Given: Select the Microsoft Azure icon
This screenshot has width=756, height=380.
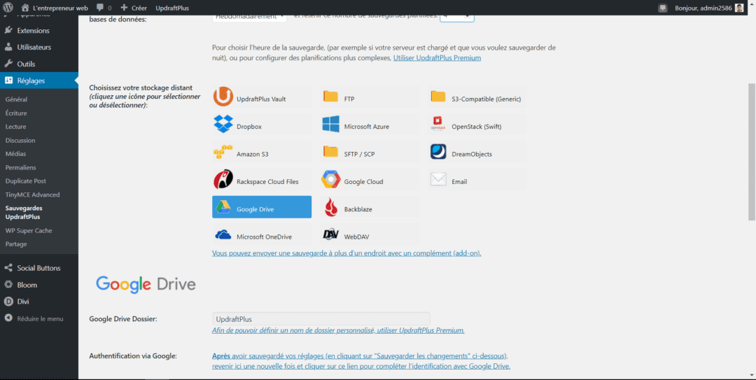Looking at the screenshot, I should (x=330, y=125).
